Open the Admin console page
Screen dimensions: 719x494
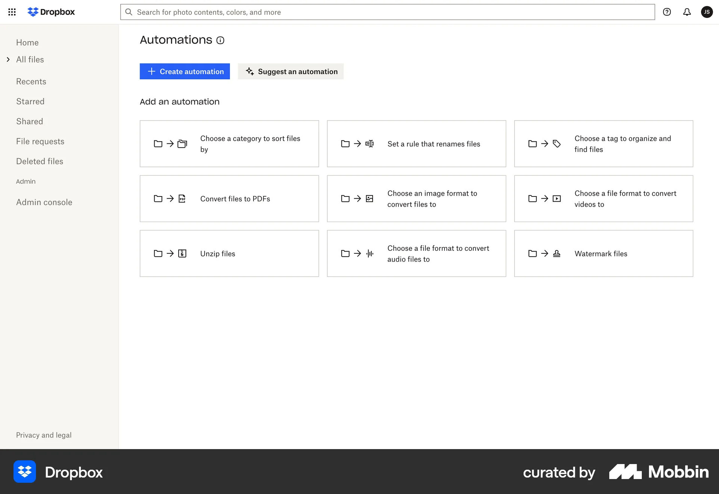click(44, 202)
